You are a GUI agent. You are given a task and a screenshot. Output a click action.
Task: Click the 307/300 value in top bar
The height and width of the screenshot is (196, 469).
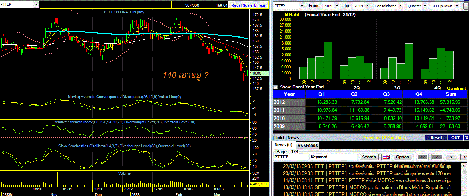[x=192, y=6]
